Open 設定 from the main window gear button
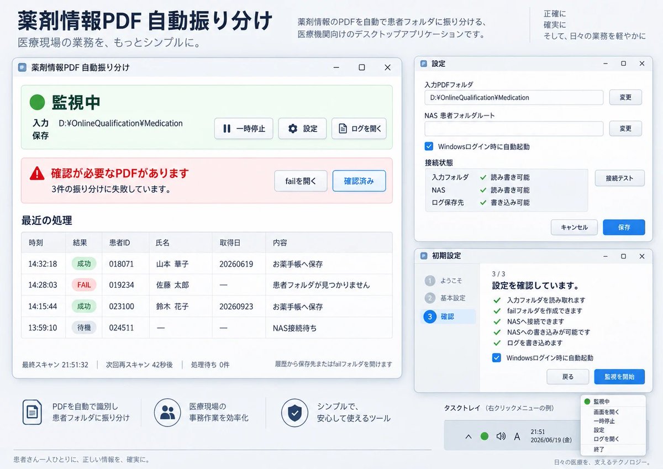The image size is (663, 469). (302, 129)
